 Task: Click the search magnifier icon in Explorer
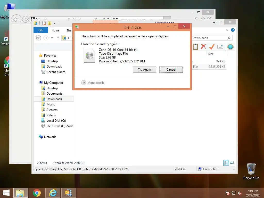[229, 38]
